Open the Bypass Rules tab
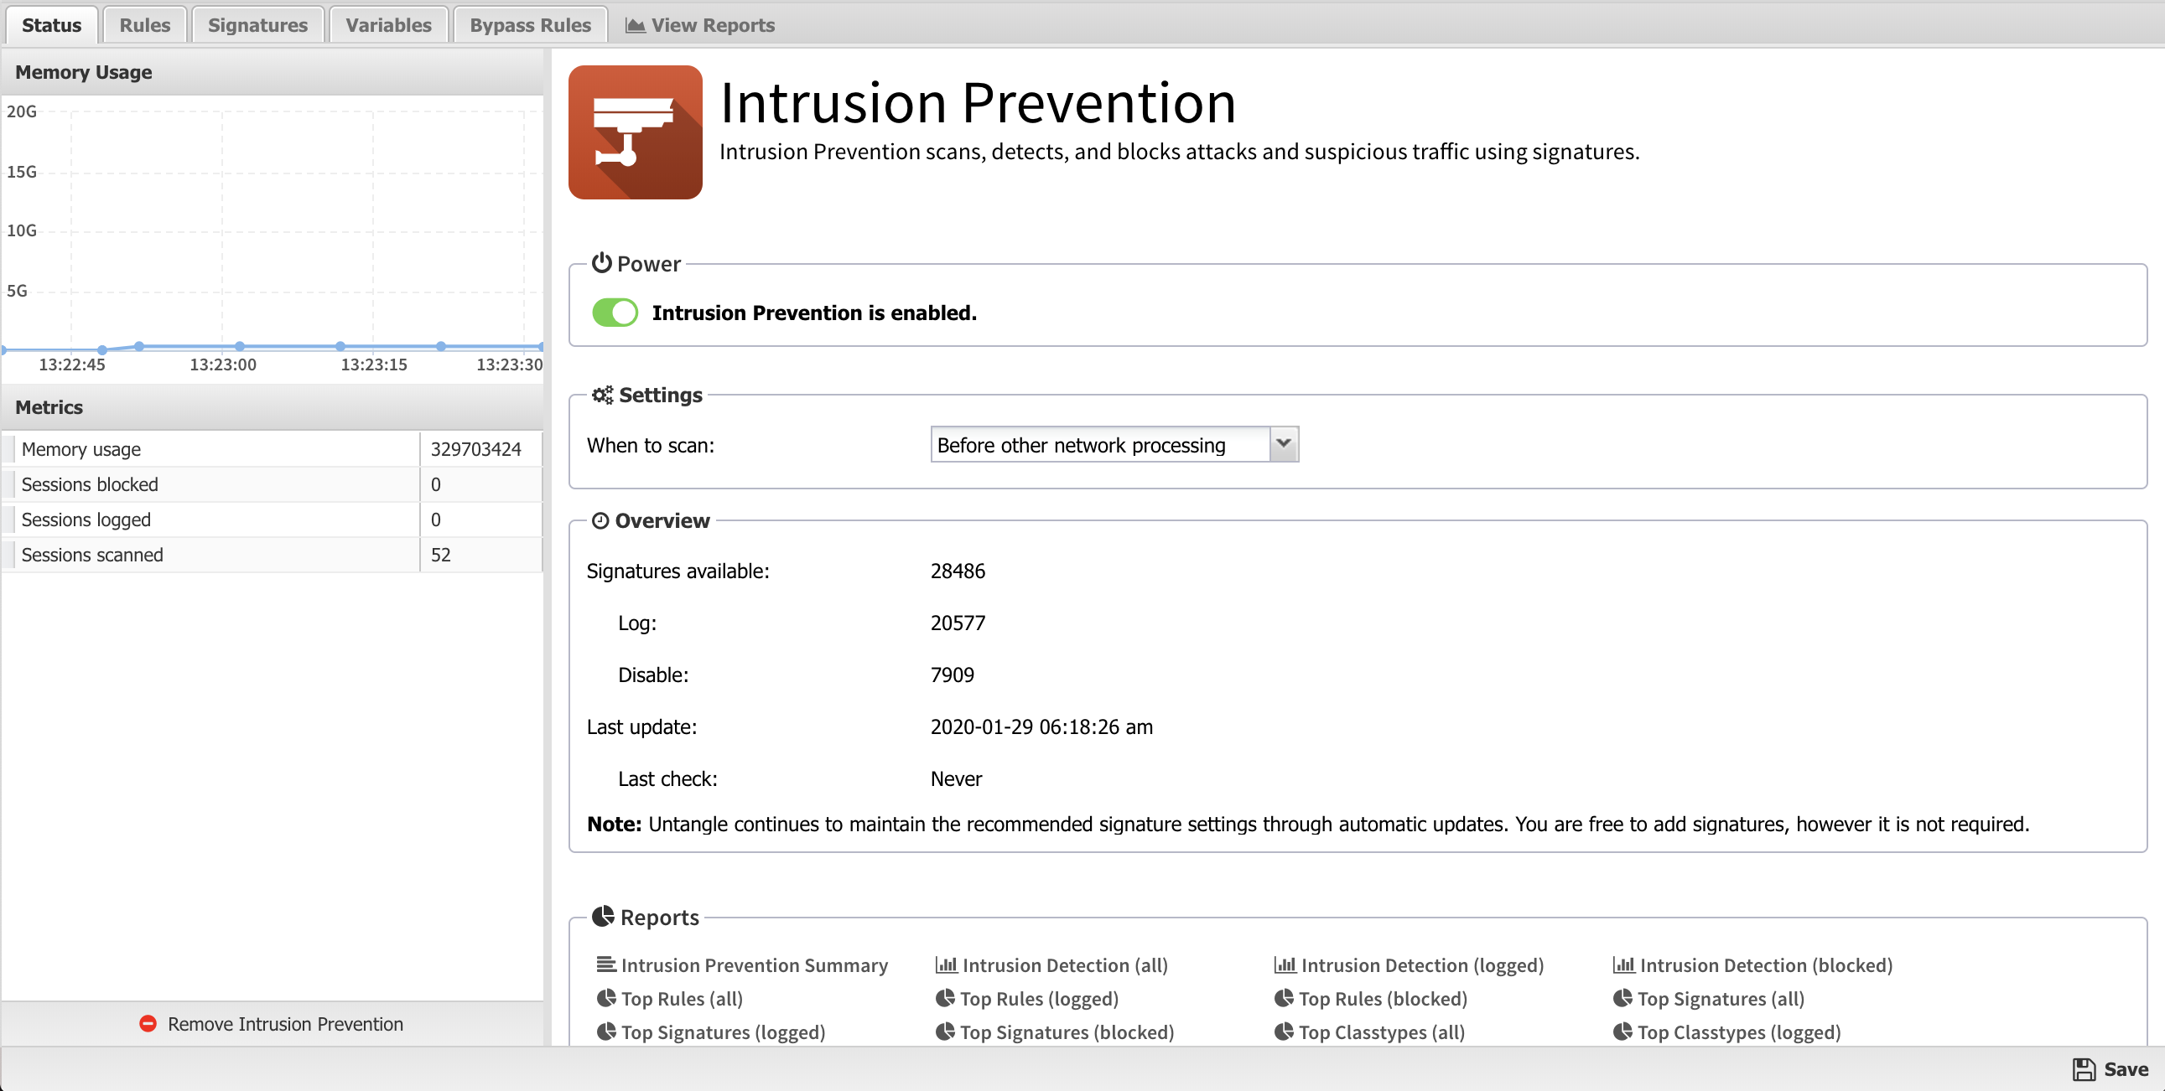The width and height of the screenshot is (2165, 1091). 530,25
